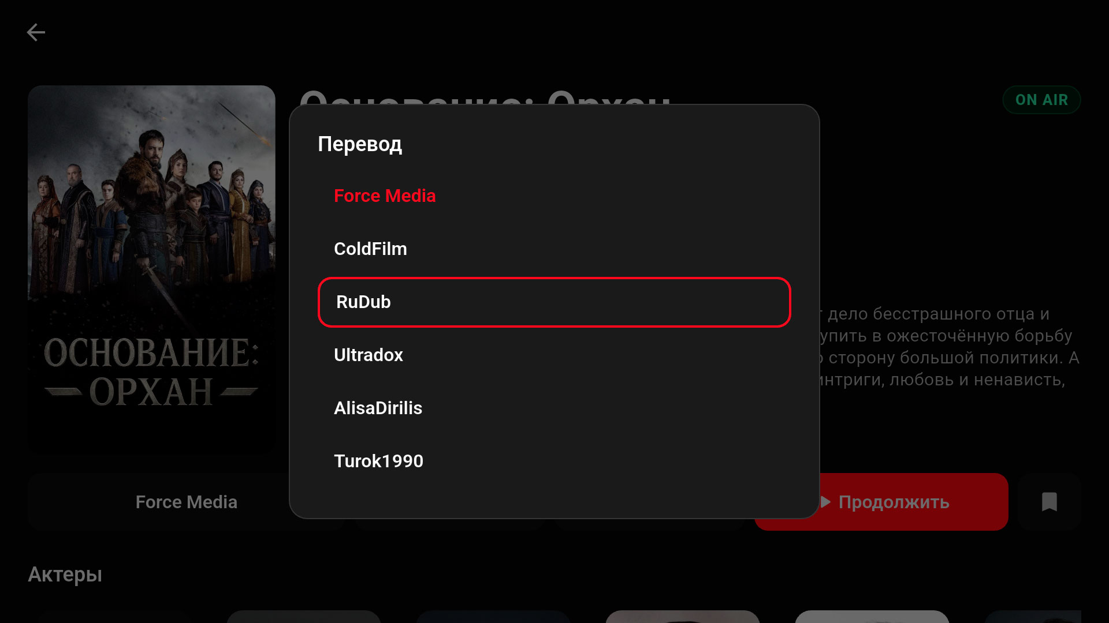Click the partially hidden series title heading
1109x623 pixels.
(485, 97)
